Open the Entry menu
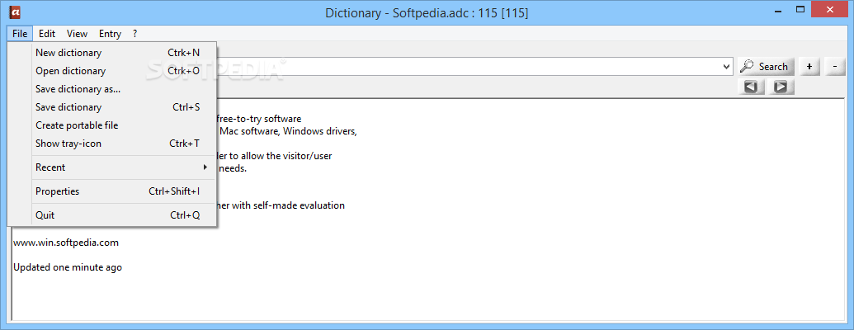This screenshot has width=854, height=330. coord(110,34)
